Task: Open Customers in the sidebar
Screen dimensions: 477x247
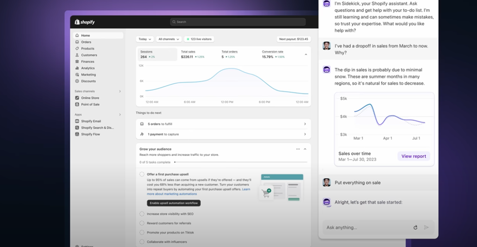Action: 98,55
